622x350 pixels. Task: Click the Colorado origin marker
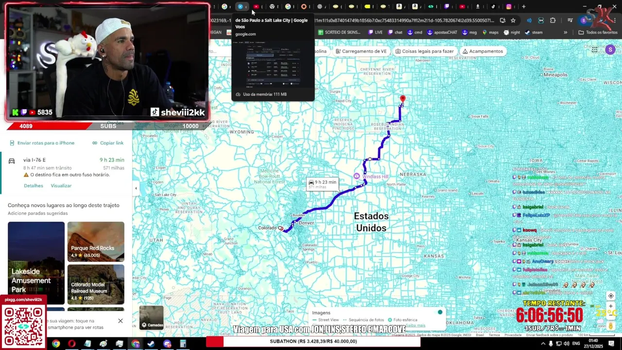[x=280, y=228]
